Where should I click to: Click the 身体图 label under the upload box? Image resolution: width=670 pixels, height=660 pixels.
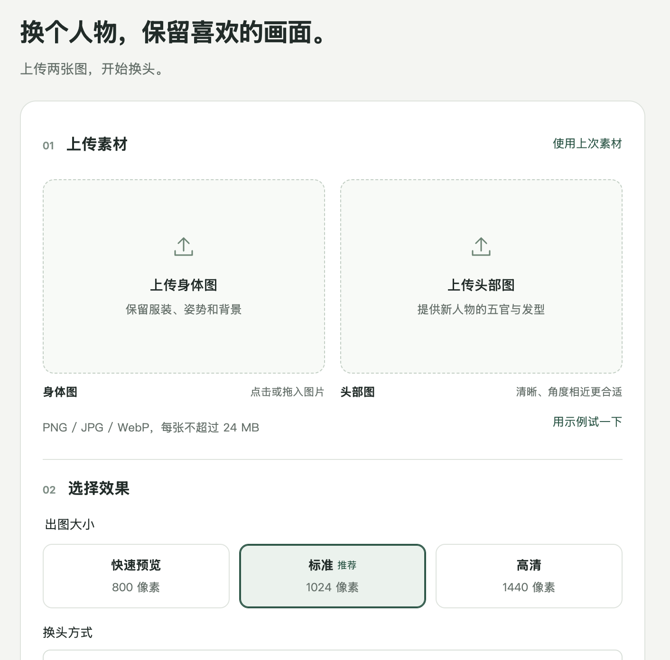(x=60, y=392)
